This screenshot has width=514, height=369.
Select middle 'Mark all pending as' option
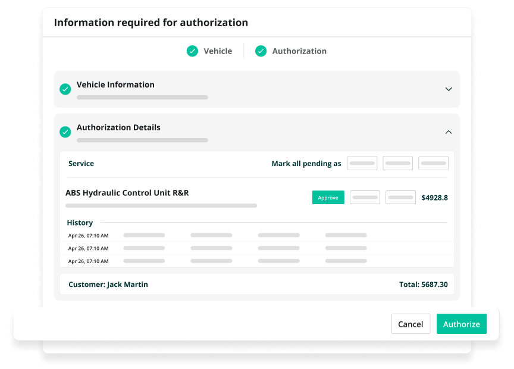pyautogui.click(x=397, y=164)
